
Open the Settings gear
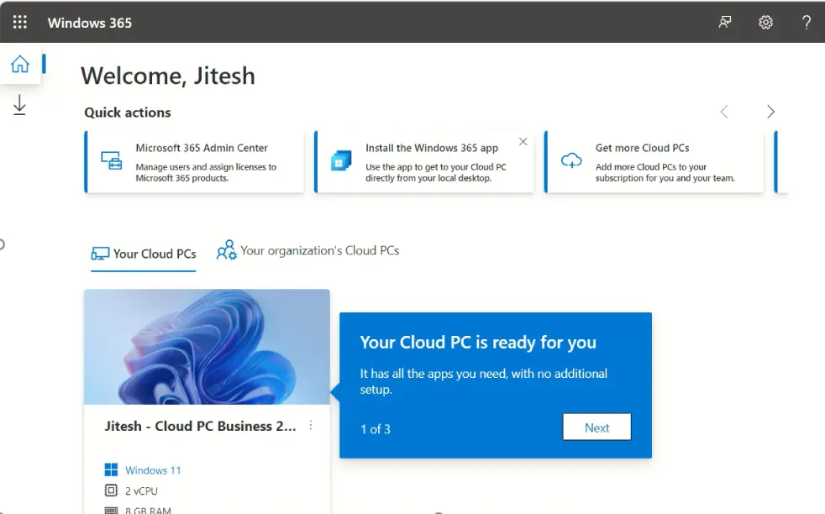point(765,22)
